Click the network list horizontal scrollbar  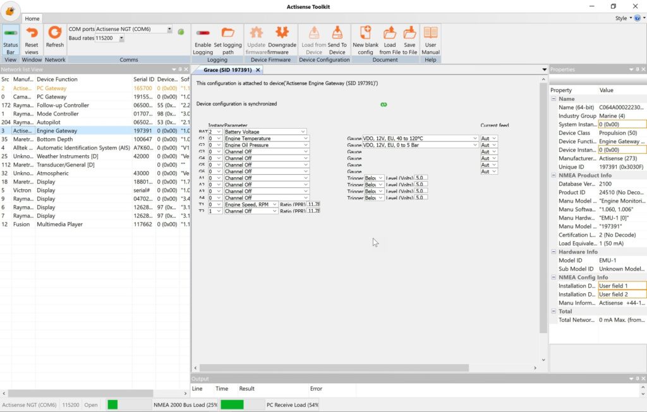80,394
